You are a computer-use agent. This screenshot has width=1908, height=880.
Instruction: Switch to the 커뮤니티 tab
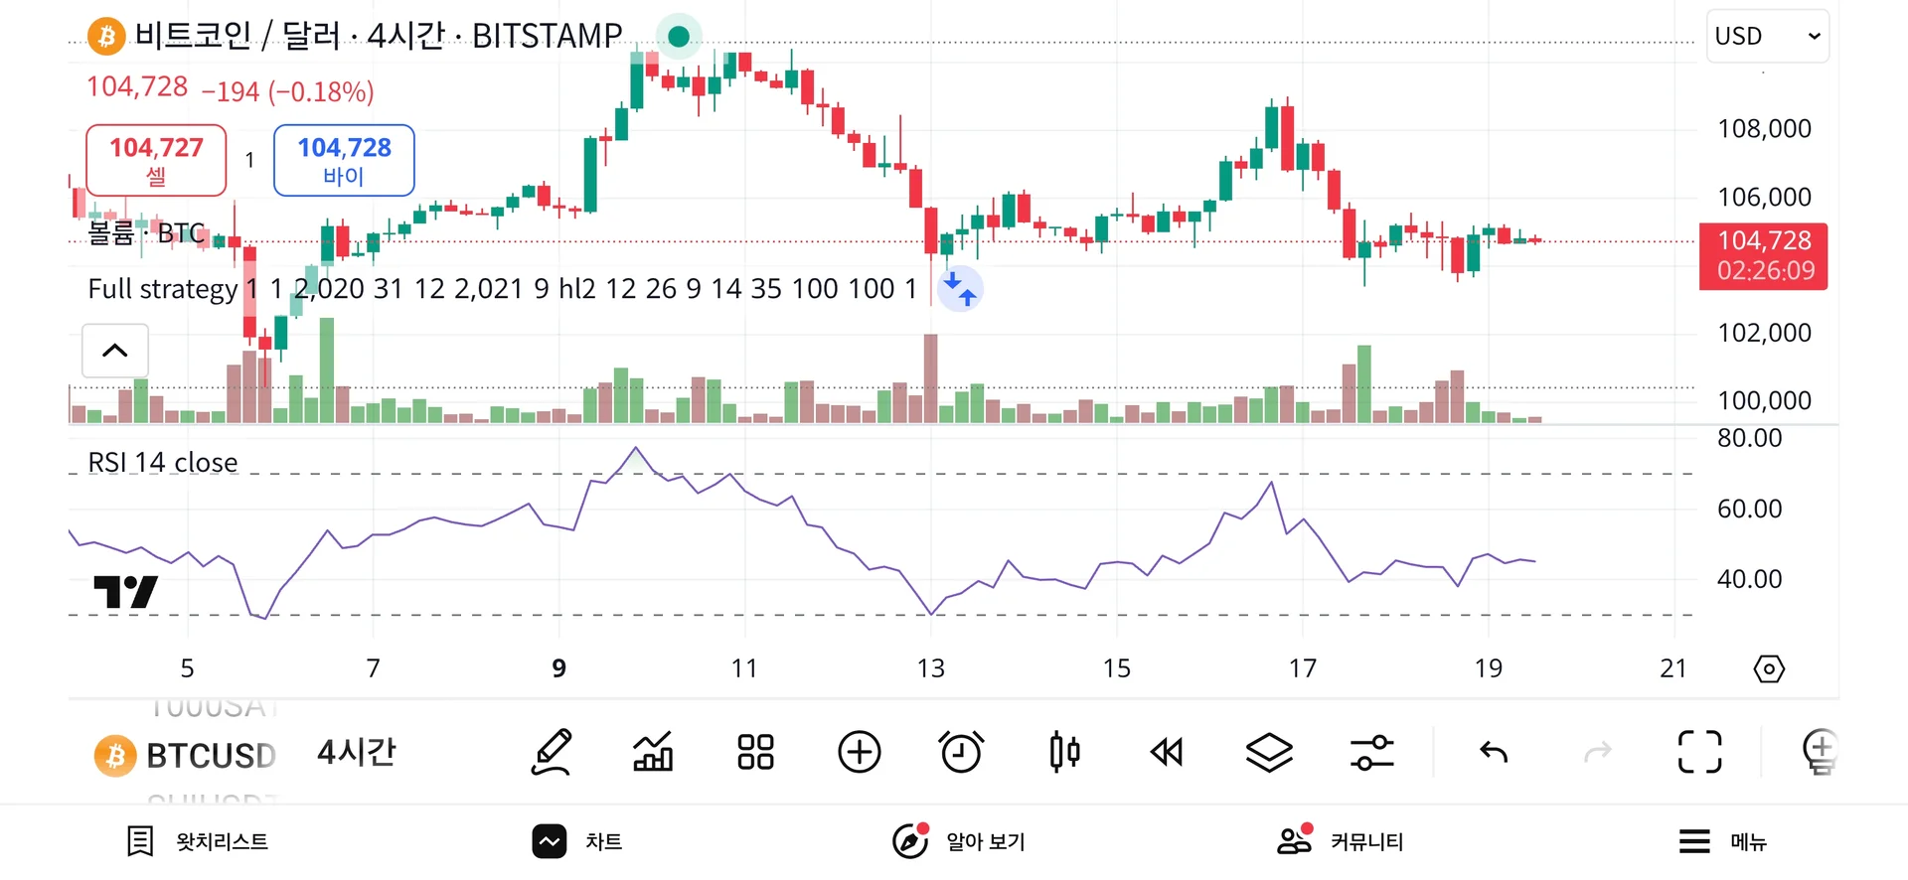[1340, 841]
